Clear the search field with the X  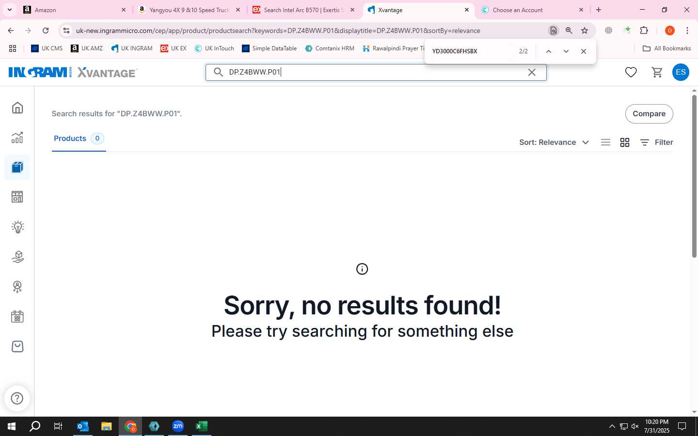tap(532, 72)
